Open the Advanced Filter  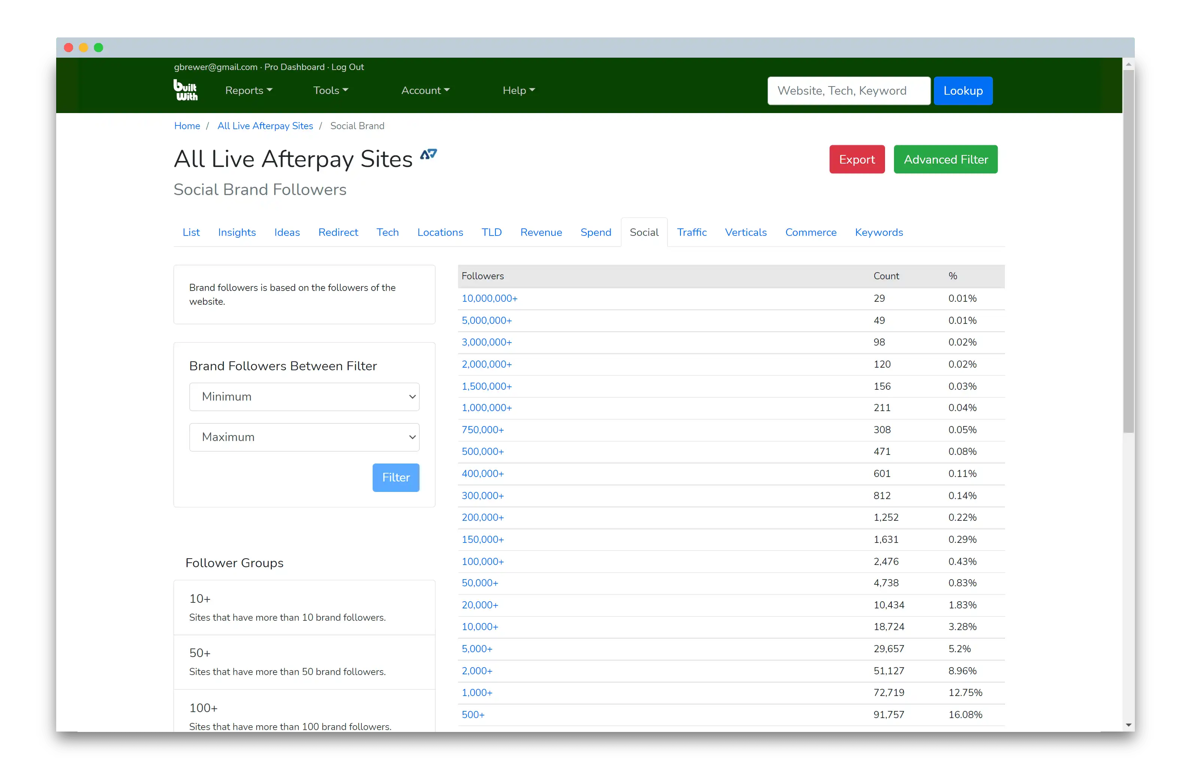tap(945, 159)
